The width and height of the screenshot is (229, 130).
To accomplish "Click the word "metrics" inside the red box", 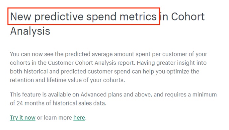I will 138,17.
